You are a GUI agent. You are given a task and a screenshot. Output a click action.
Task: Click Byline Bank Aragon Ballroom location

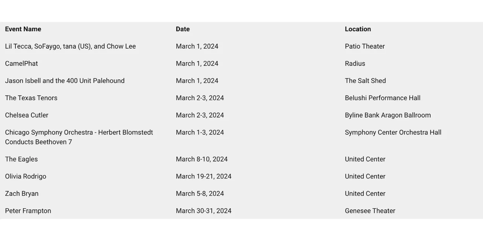coord(388,115)
